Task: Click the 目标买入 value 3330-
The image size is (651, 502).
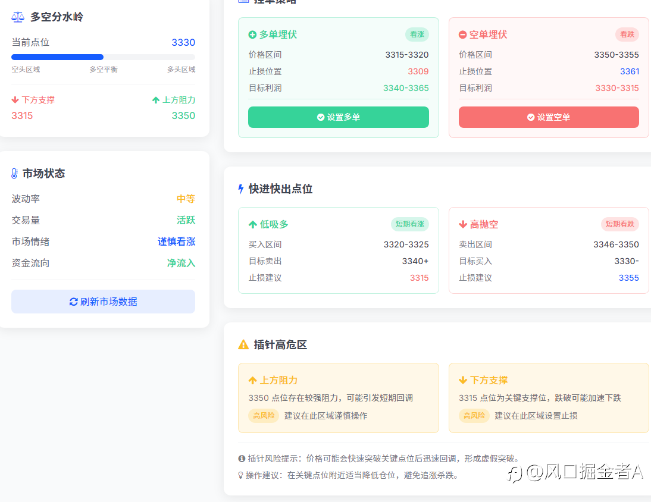Action: [x=627, y=261]
